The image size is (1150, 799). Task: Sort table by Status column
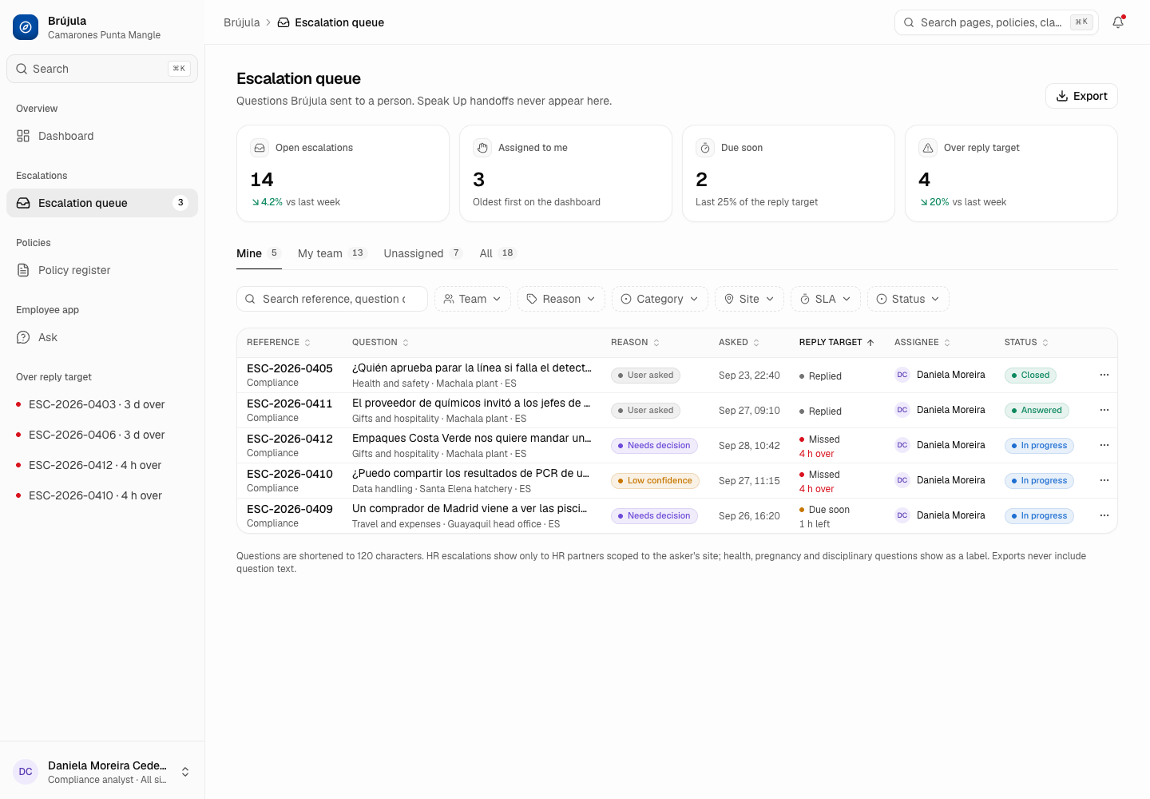click(x=1027, y=342)
